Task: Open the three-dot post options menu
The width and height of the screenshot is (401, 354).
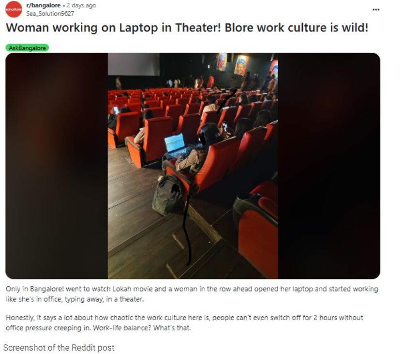Action: point(376,10)
